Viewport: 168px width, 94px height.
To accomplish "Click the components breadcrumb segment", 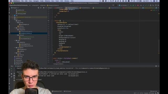I will tap(35, 5).
